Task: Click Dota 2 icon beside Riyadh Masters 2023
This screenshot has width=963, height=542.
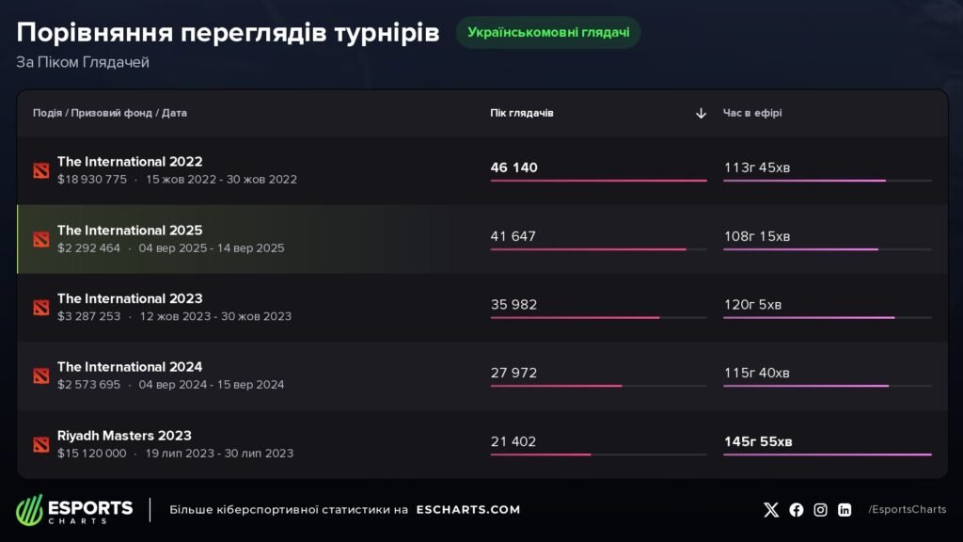Action: pos(40,444)
